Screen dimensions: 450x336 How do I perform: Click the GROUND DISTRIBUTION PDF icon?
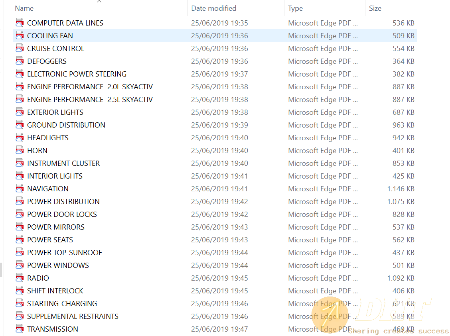coord(20,125)
